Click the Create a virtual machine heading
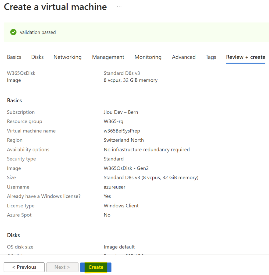The image size is (269, 275). (x=55, y=7)
